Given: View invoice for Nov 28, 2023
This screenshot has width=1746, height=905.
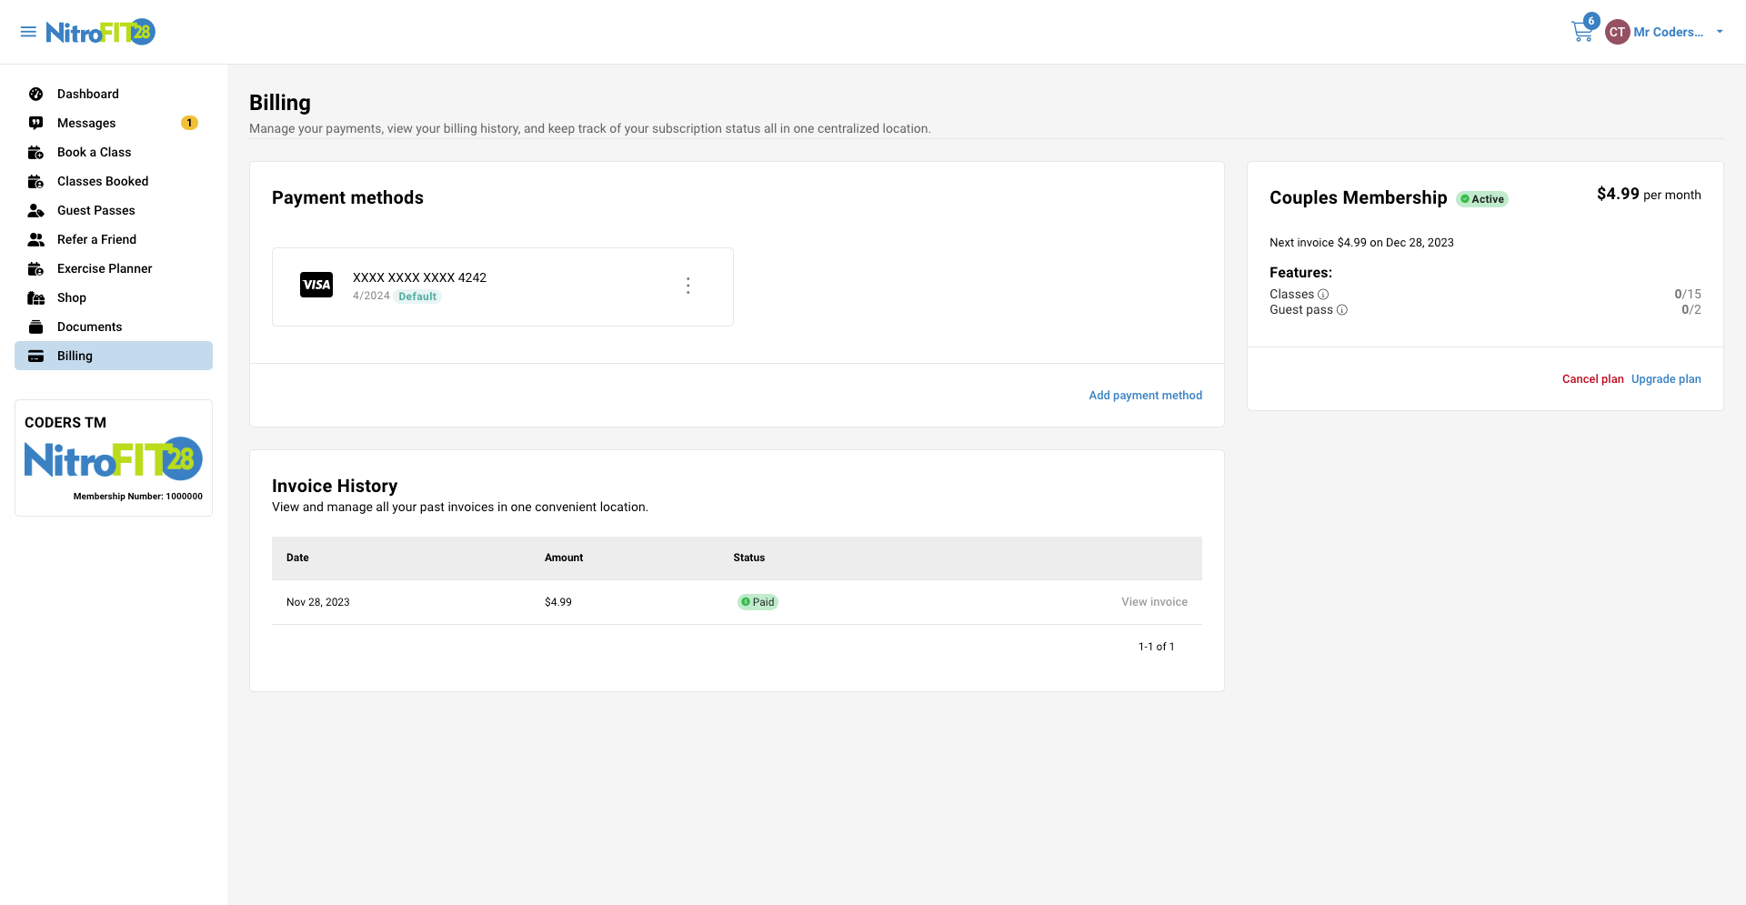Looking at the screenshot, I should point(1154,601).
